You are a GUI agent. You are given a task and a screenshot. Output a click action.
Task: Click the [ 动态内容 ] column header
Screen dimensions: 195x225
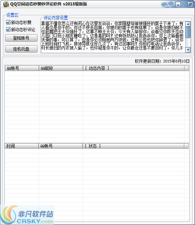pyautogui.click(x=134, y=68)
